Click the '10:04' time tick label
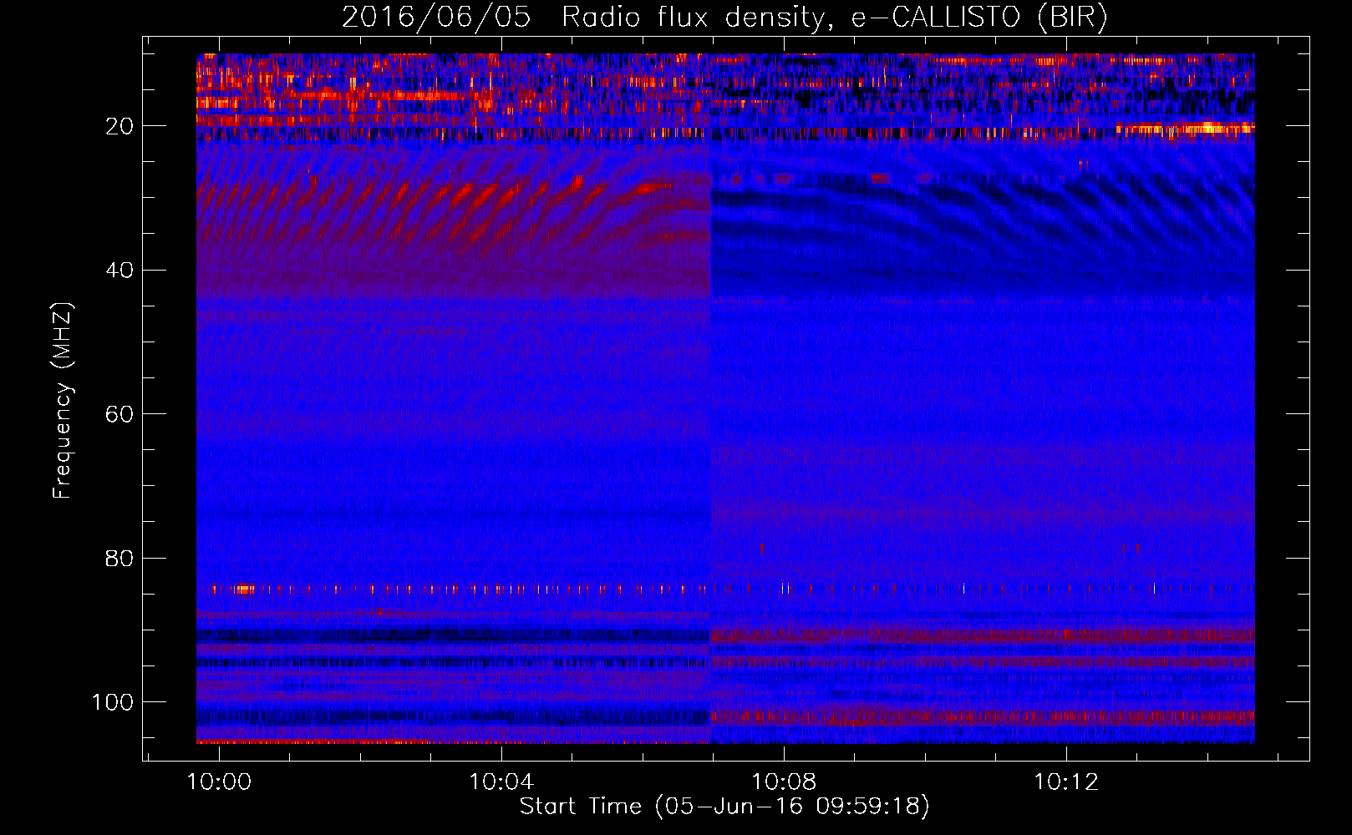 (501, 782)
